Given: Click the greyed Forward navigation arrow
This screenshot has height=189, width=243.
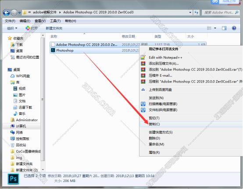Looking at the screenshot, I should pyautogui.click(x=14, y=13).
